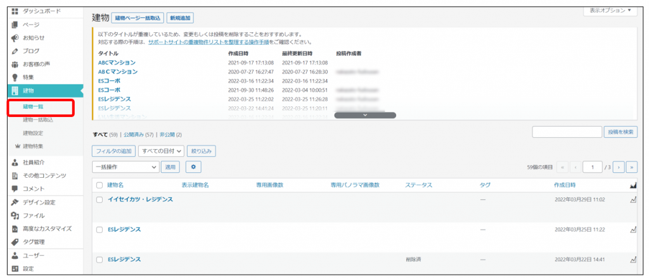Viewport: 649px width, 279px height.
Task: Toggle the select-all checkbox beside 建物名 header
Action: (x=99, y=185)
